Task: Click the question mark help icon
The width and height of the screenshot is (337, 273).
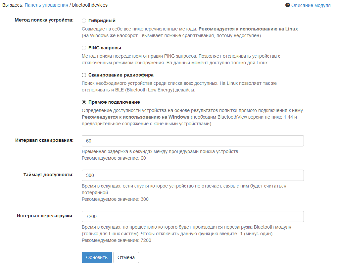Action: (288, 5)
